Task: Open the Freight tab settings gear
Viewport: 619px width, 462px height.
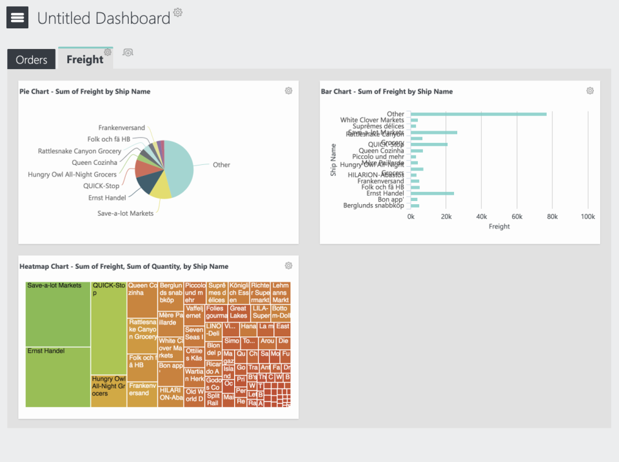Action: [x=107, y=50]
